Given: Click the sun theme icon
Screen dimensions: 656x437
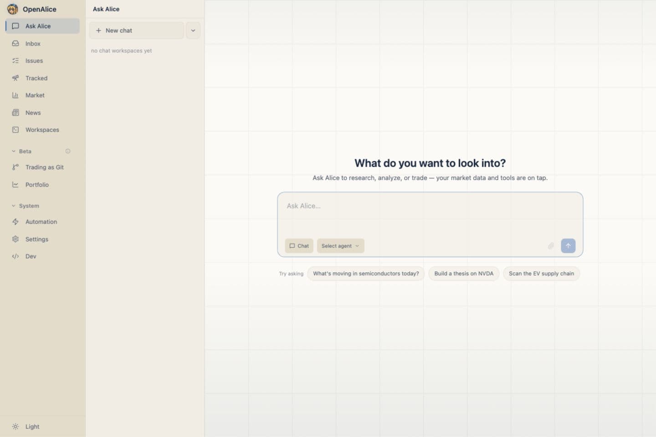Looking at the screenshot, I should click(x=15, y=427).
